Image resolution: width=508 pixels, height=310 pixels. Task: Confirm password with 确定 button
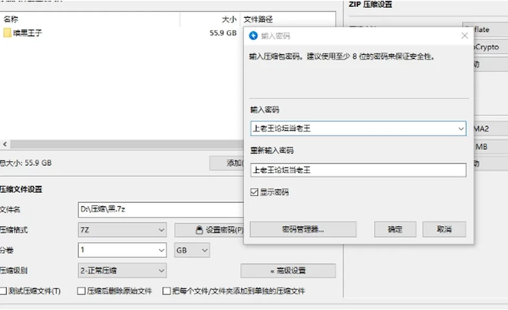(395, 229)
